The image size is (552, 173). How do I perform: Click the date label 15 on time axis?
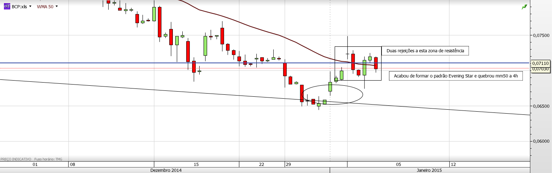tap(196, 164)
